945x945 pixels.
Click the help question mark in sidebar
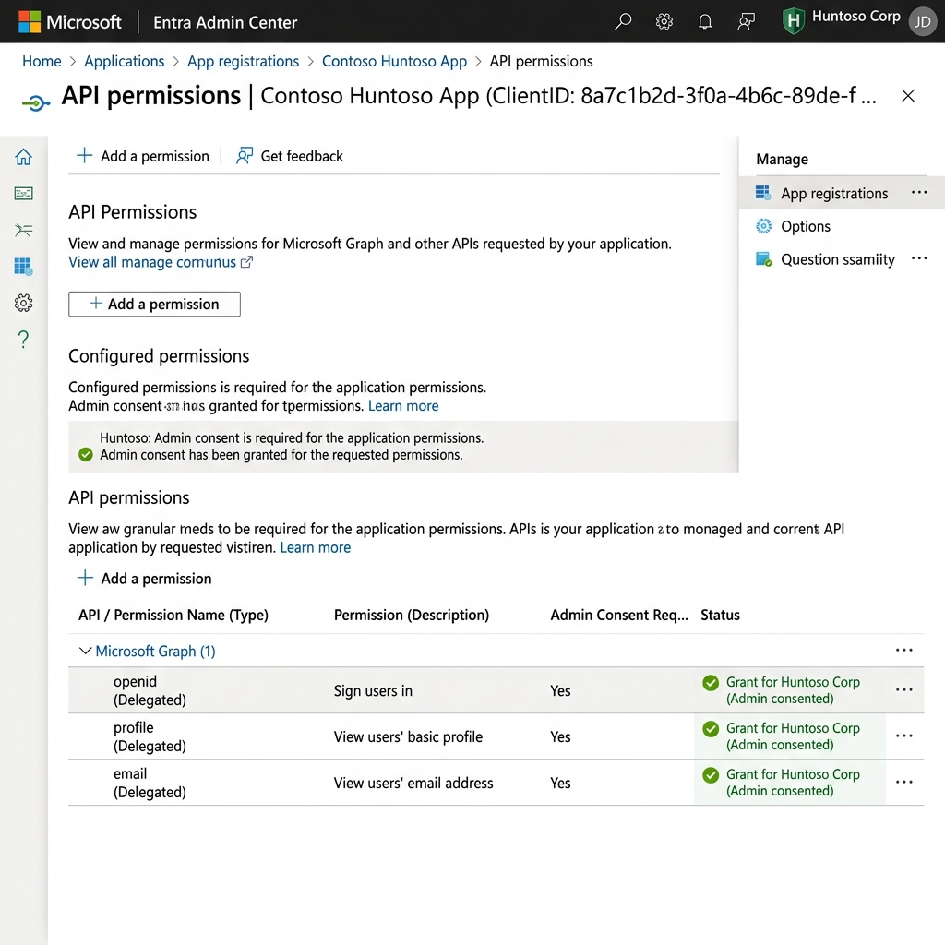tap(23, 340)
